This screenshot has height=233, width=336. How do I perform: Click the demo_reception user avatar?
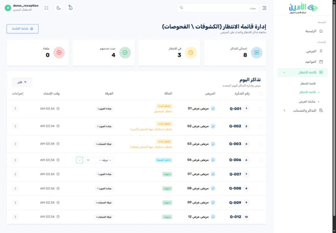point(8,8)
